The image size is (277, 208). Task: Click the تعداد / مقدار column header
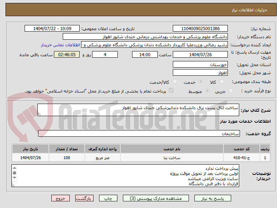(x=67, y=149)
